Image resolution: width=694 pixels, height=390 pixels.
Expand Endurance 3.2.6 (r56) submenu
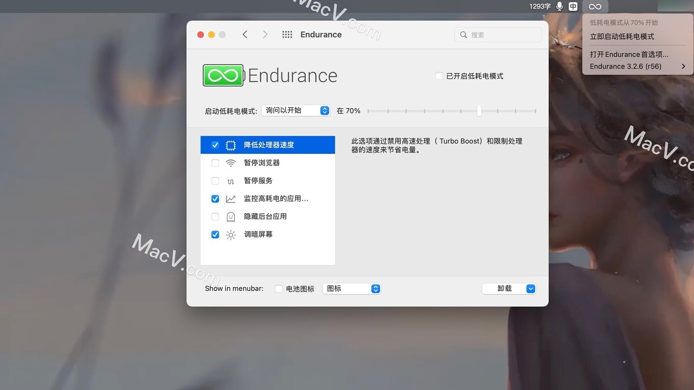[638, 66]
